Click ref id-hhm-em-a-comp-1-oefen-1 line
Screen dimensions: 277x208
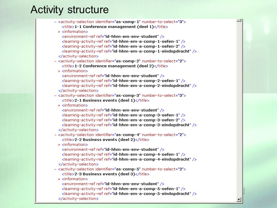tap(123, 42)
